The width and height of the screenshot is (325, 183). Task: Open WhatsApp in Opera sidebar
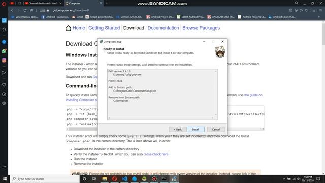(x=4, y=51)
